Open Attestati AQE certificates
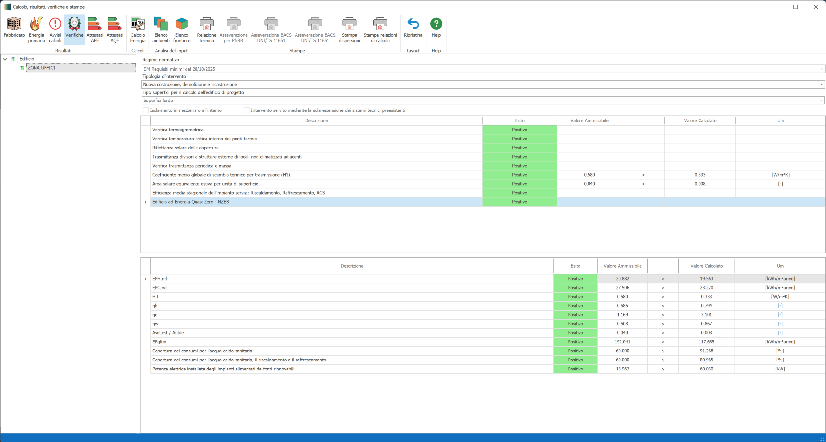The width and height of the screenshot is (826, 442). pos(115,30)
